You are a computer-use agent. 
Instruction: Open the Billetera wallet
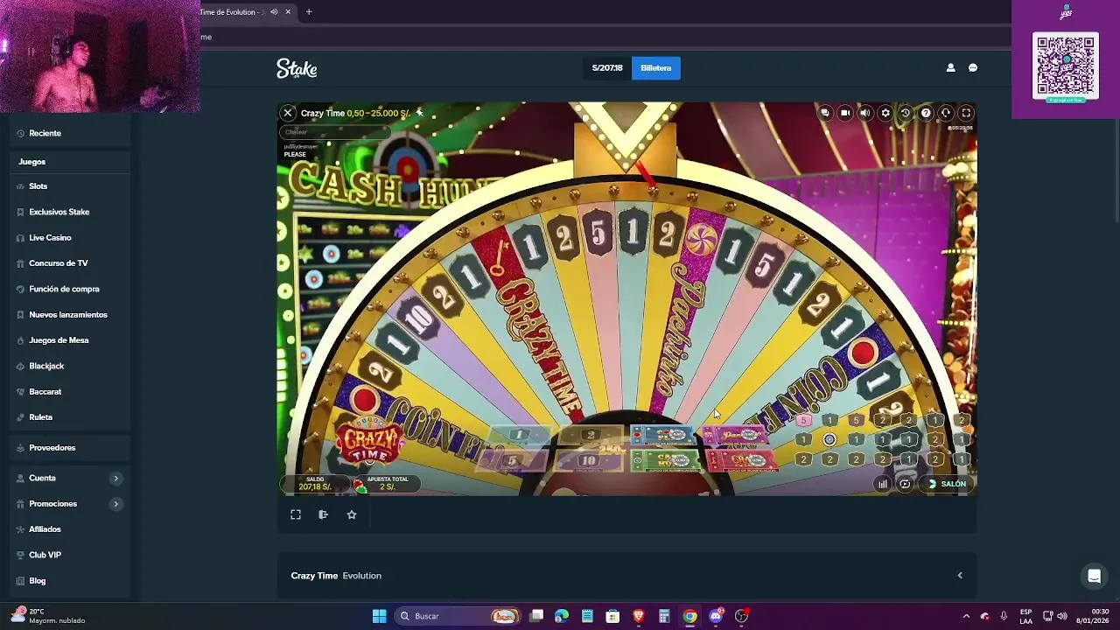tap(655, 68)
